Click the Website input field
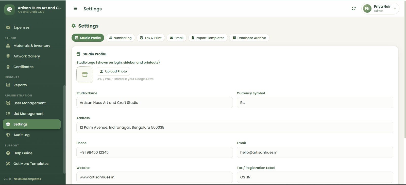This screenshot has height=185, width=406. pos(155,177)
